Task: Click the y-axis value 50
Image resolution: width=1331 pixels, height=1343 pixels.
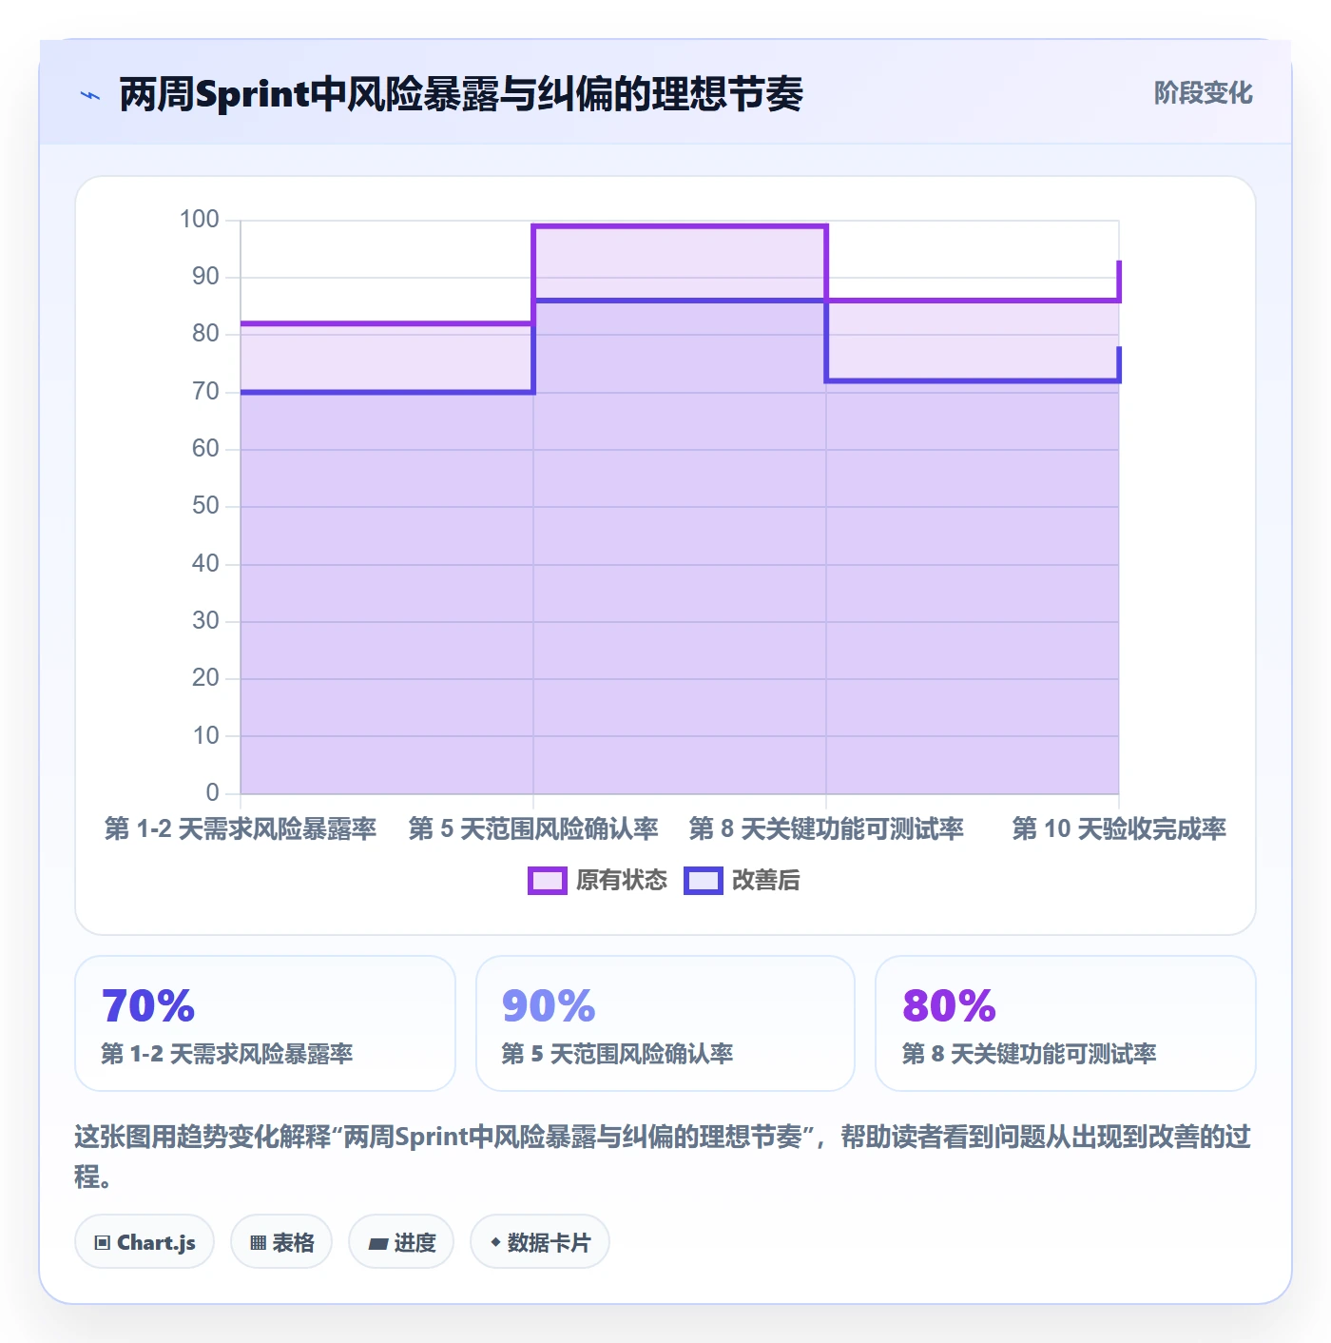Action: click(x=205, y=506)
